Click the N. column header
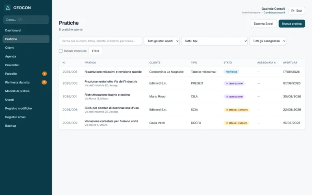This screenshot has width=312, height=195. coord(64,63)
